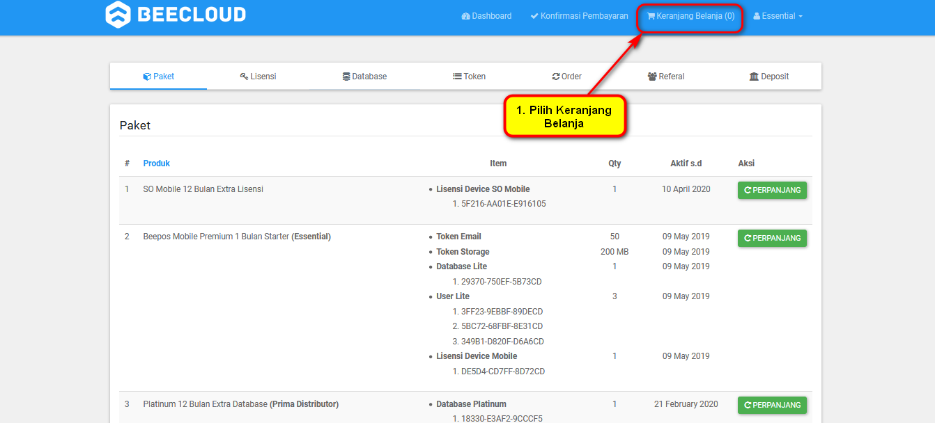This screenshot has width=935, height=423.
Task: Click Perpanjang for Platinum 12 Bulan
Action: (x=772, y=405)
